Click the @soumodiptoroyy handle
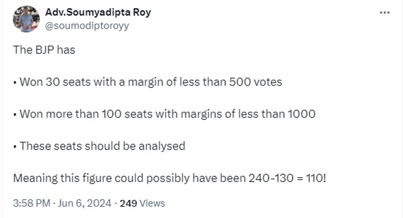The image size is (403, 218). point(87,26)
